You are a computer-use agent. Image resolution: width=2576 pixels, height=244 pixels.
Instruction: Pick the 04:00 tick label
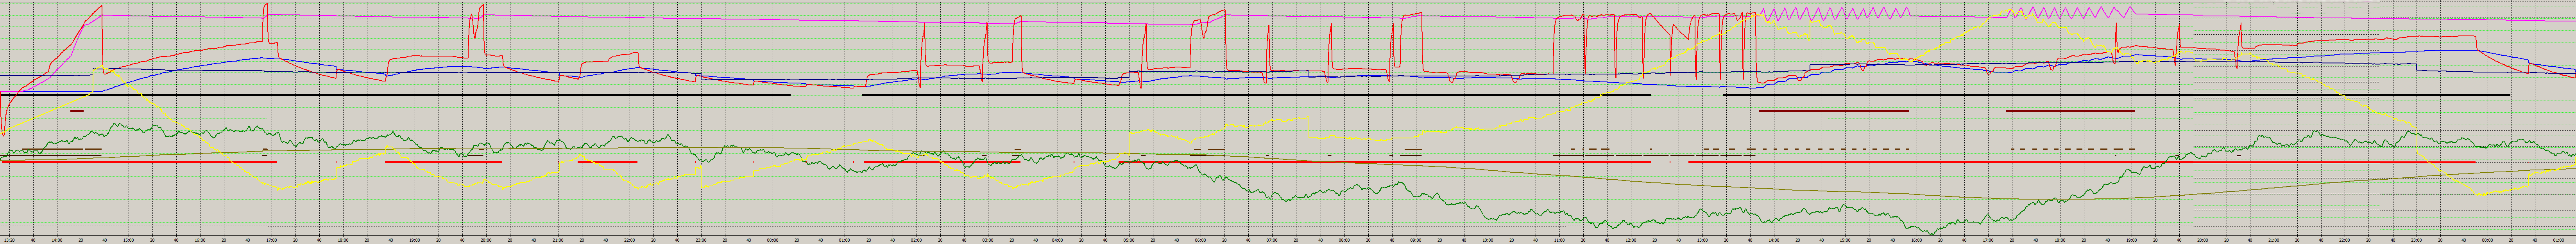(x=1058, y=240)
